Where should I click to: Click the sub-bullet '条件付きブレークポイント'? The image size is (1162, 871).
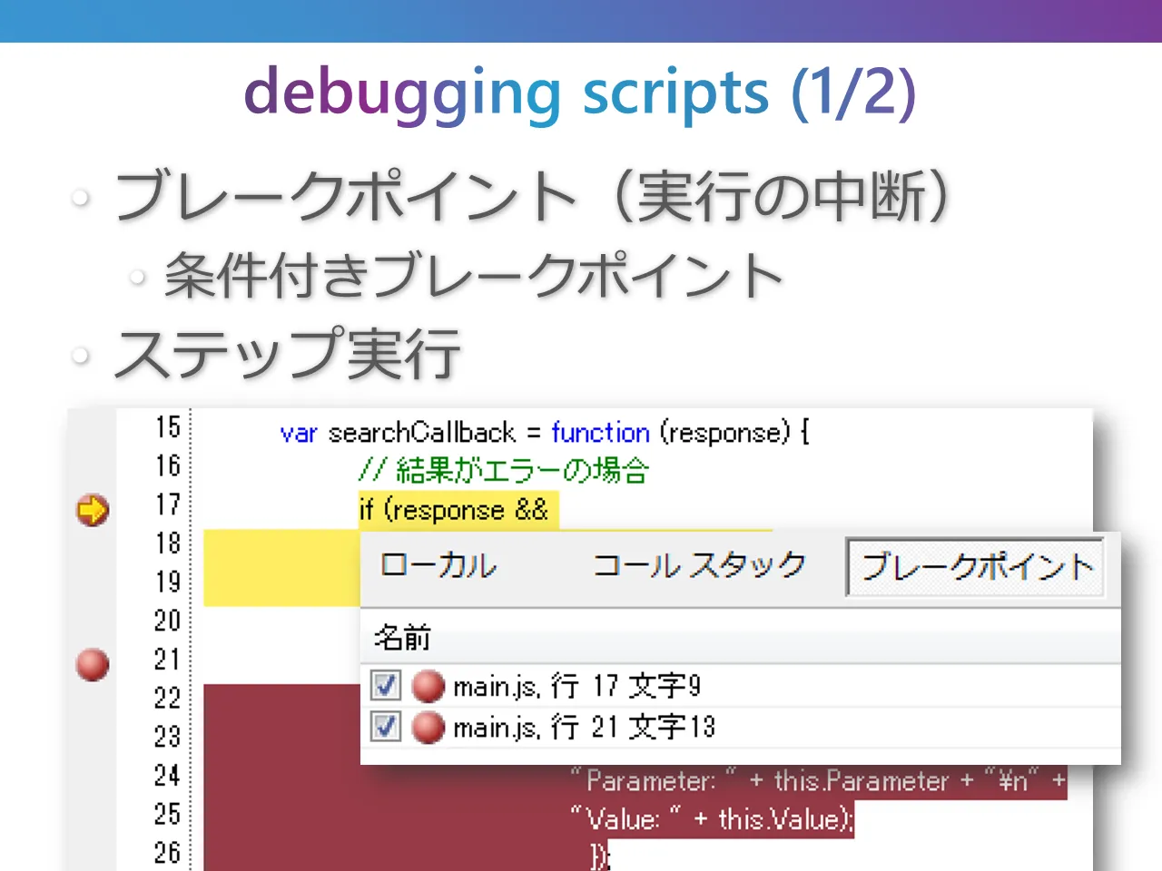(x=473, y=276)
